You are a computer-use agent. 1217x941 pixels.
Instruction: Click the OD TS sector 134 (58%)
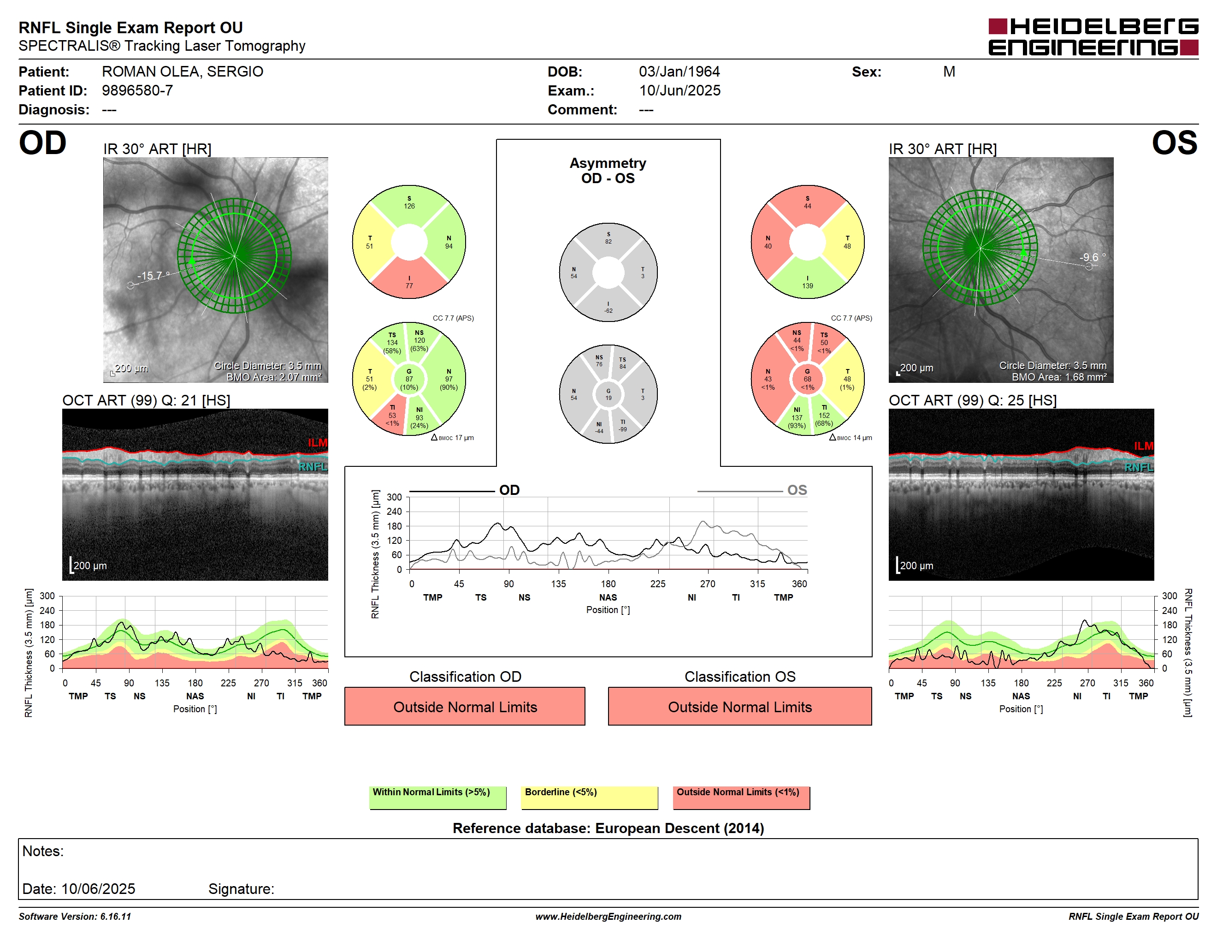(x=392, y=343)
